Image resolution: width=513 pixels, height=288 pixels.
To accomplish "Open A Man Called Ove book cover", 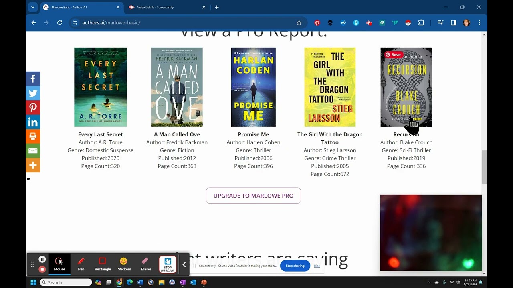I will coord(177,87).
